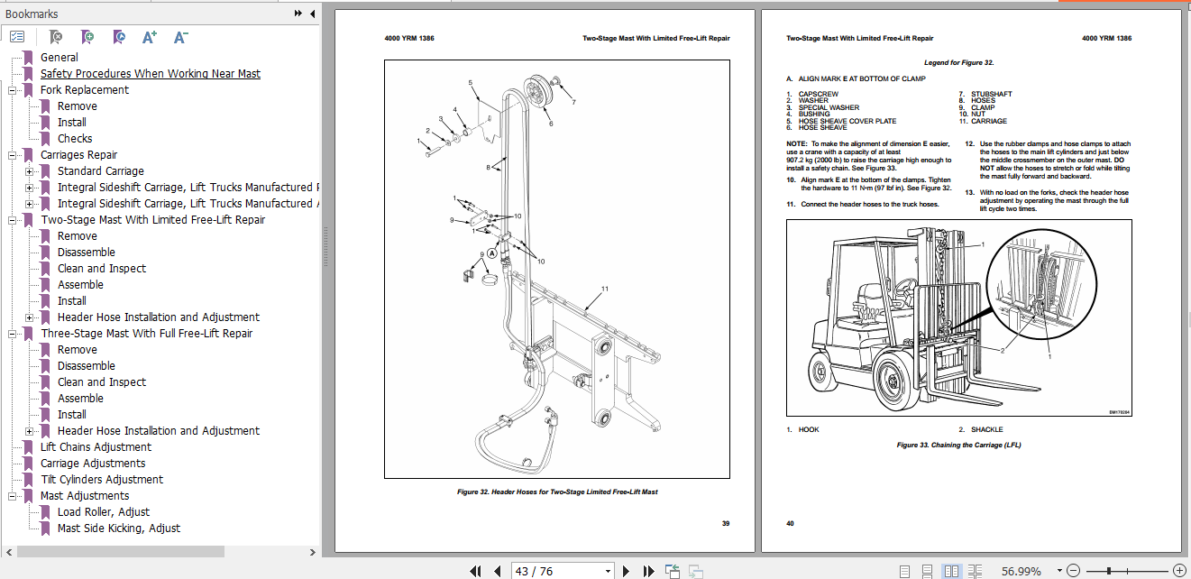Jump to the Lift Chains Adjustment section
Image resolution: width=1191 pixels, height=579 pixels.
click(x=96, y=446)
